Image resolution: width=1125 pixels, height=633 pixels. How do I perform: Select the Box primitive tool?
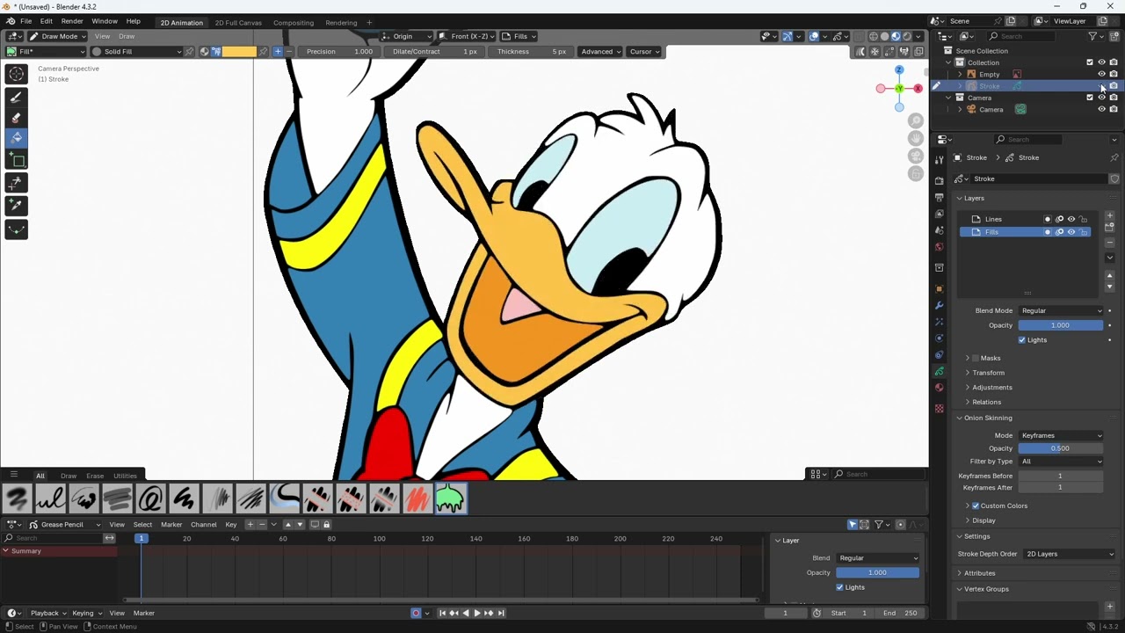(17, 159)
